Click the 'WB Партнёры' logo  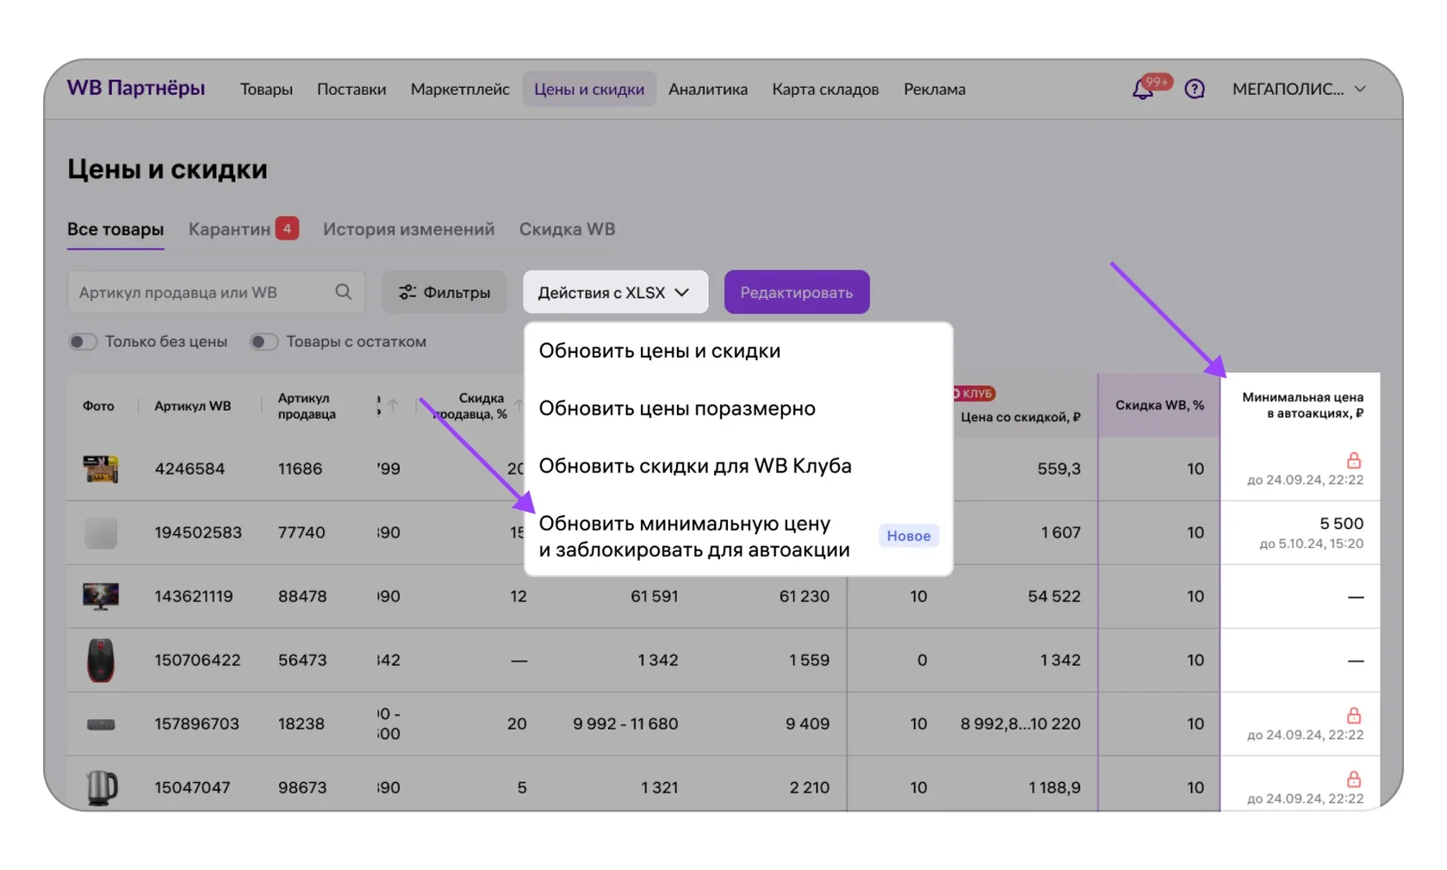tap(136, 88)
